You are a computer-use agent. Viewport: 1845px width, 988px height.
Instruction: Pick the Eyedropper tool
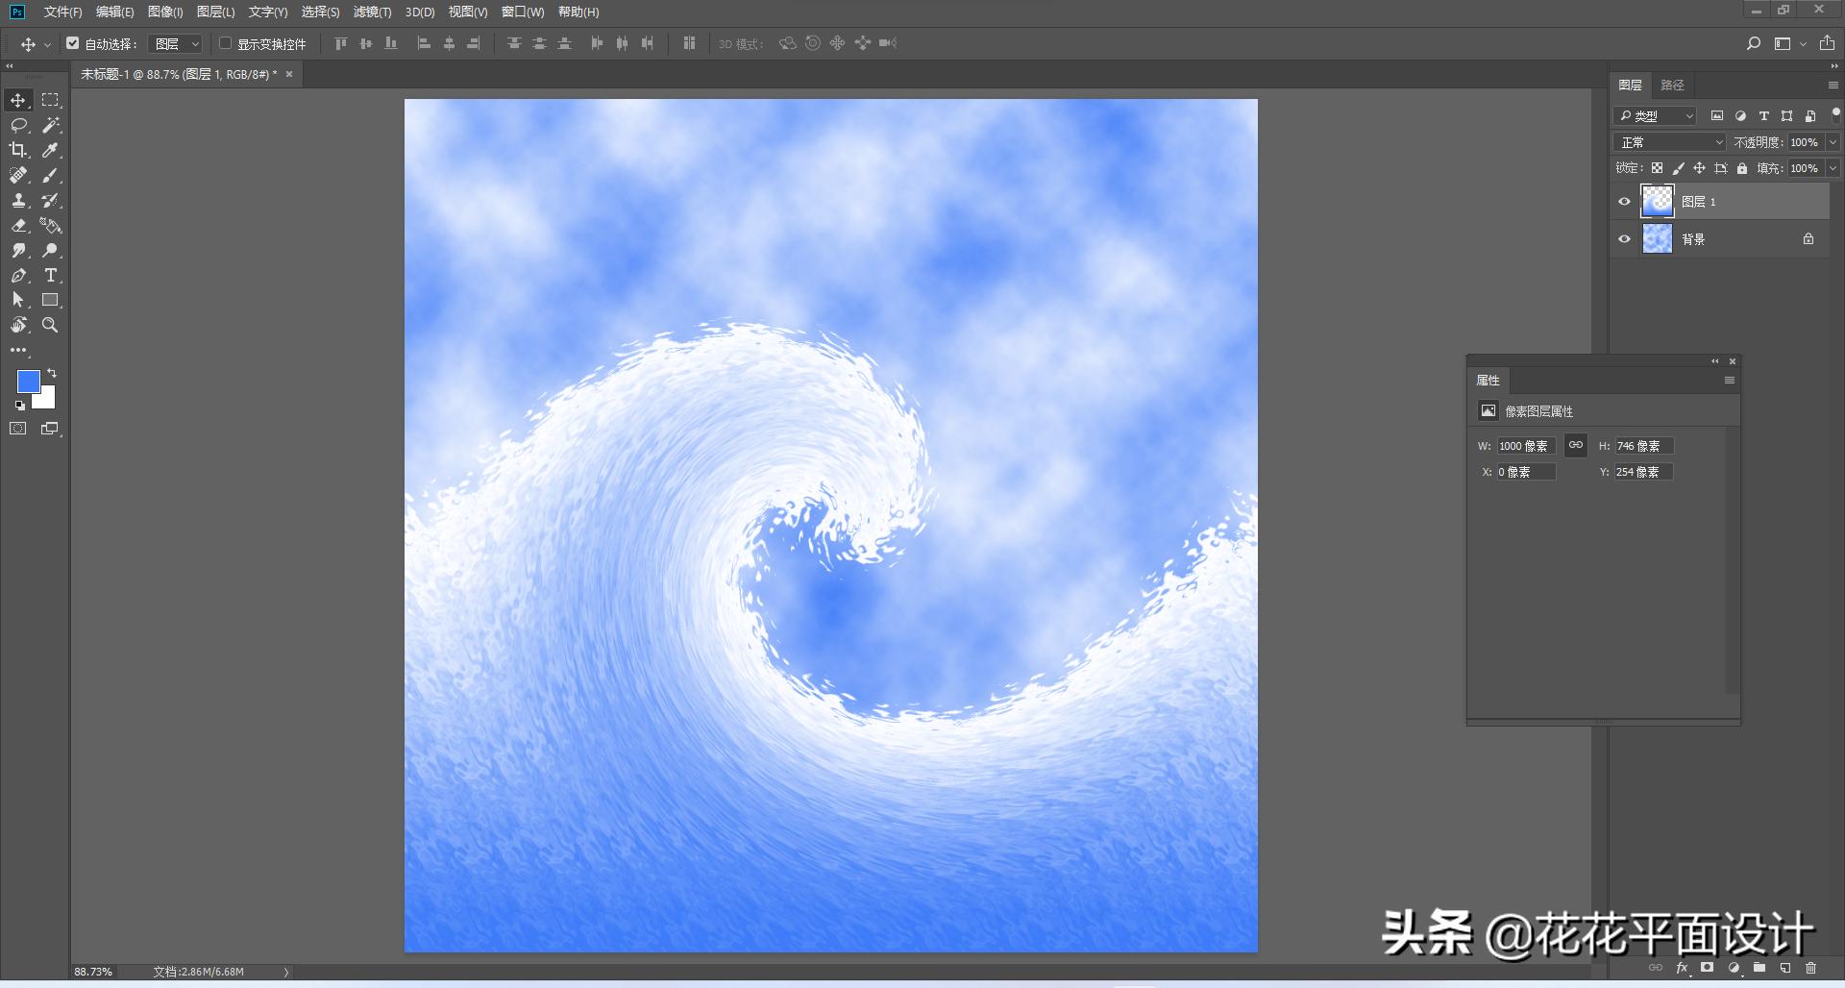click(51, 150)
